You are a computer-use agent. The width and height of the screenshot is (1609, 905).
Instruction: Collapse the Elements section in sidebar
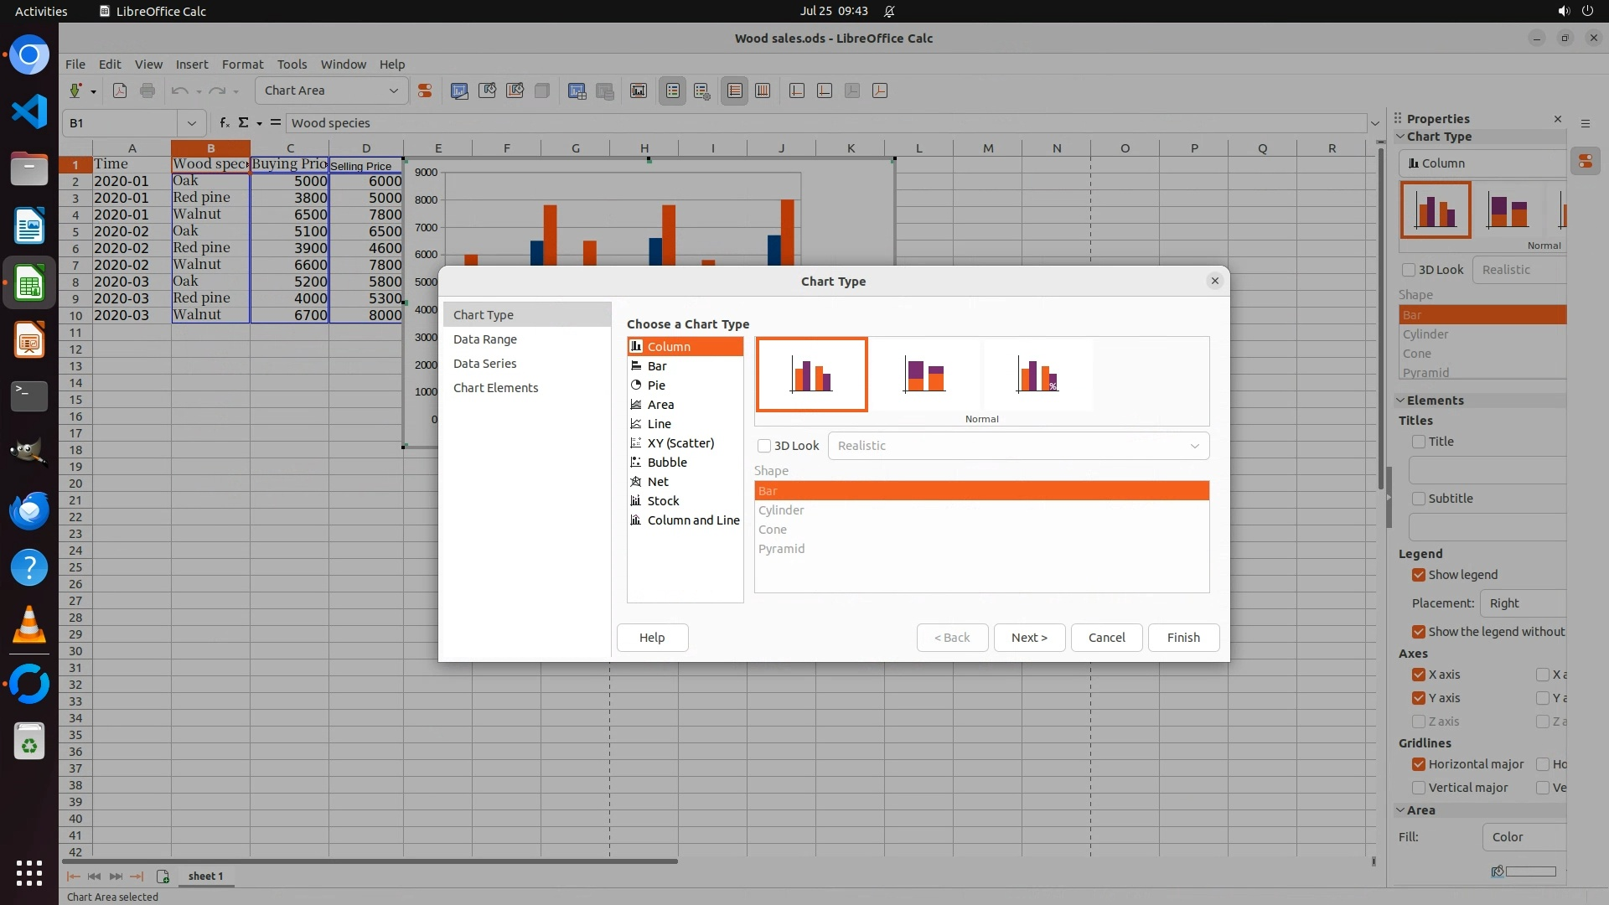(1400, 401)
